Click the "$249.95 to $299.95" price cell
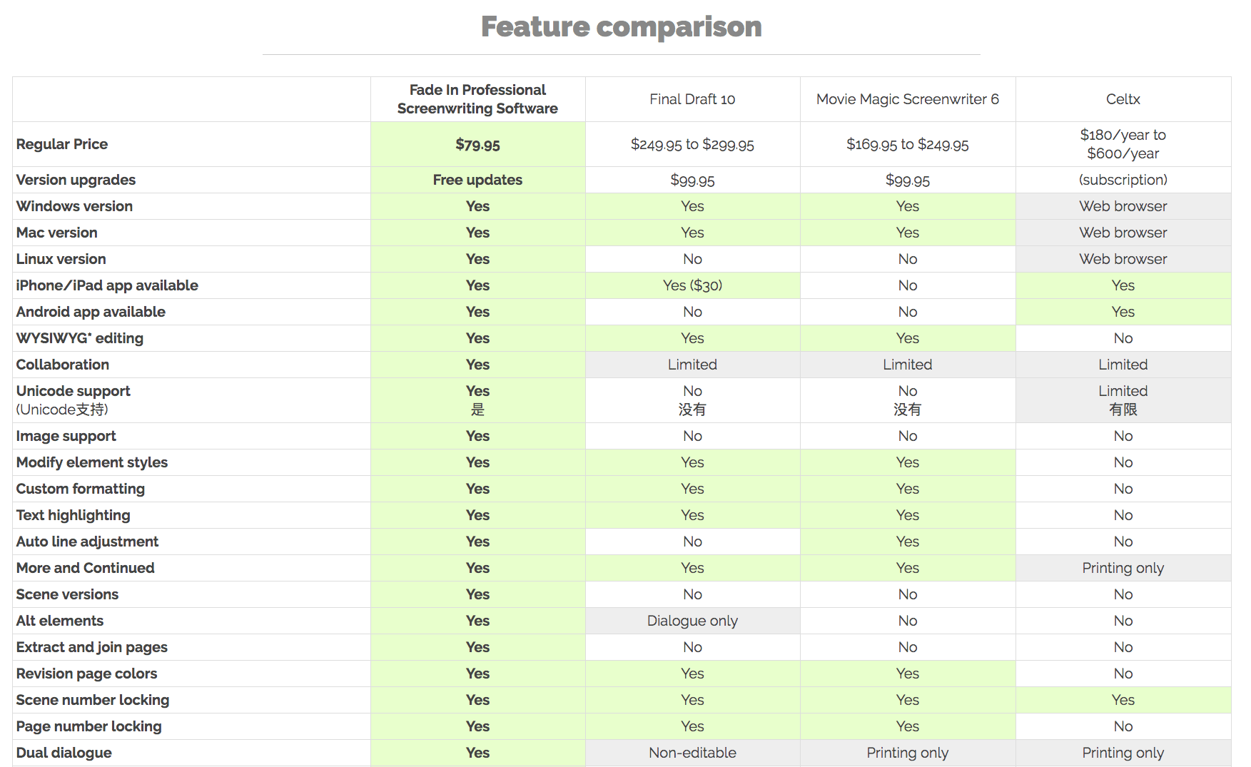The image size is (1251, 767). (x=692, y=145)
